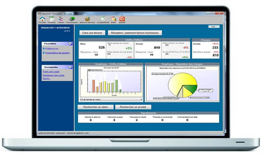The width and height of the screenshot is (264, 158).
Task: Click the red Quitter icon
Action: coord(122,20)
